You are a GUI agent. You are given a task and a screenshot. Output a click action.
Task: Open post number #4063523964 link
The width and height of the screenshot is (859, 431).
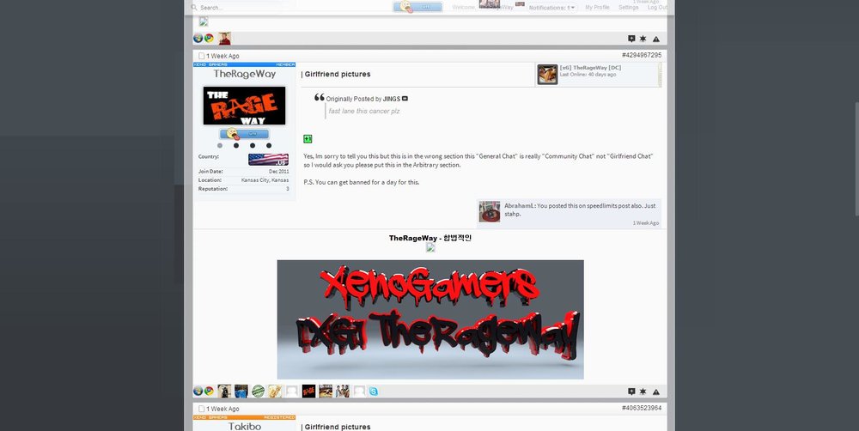pyautogui.click(x=642, y=408)
